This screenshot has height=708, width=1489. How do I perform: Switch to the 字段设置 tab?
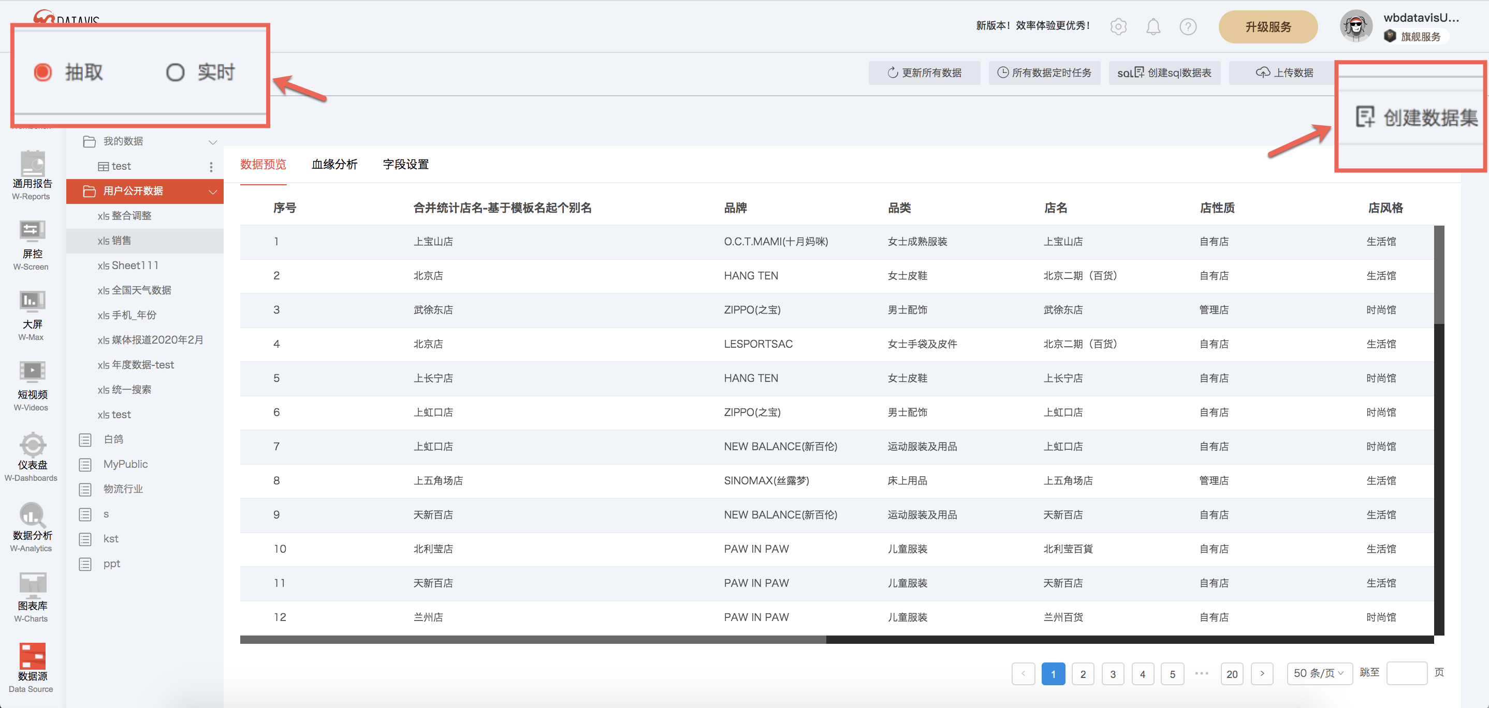[406, 164]
